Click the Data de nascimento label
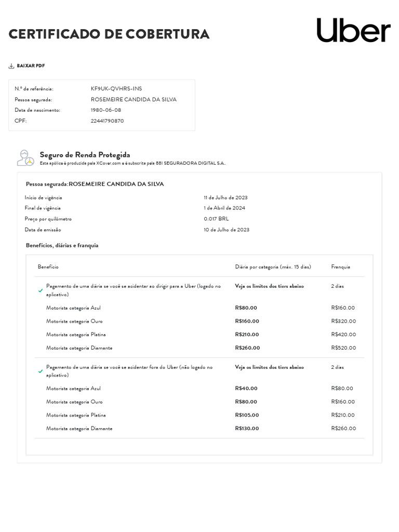Viewport: 399px width, 532px height. pos(37,110)
